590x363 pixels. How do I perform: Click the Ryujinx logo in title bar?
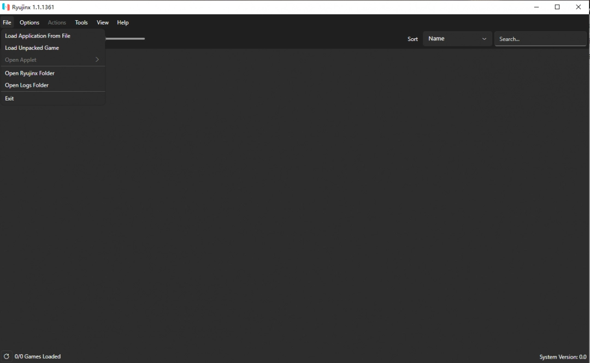(6, 7)
